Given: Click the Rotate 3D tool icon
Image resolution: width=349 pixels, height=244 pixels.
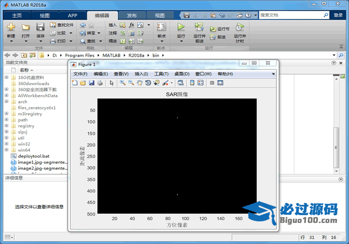Looking at the screenshot, I should [148, 83].
